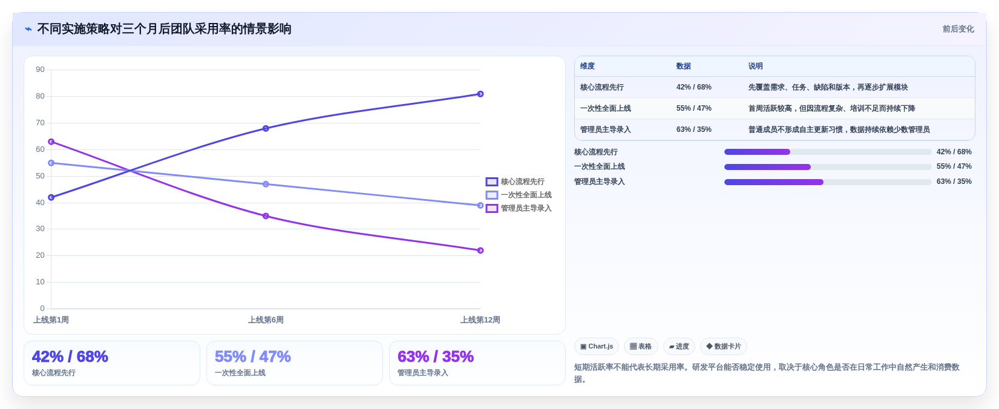Select the 一次性全面上线 table row name

(x=606, y=108)
